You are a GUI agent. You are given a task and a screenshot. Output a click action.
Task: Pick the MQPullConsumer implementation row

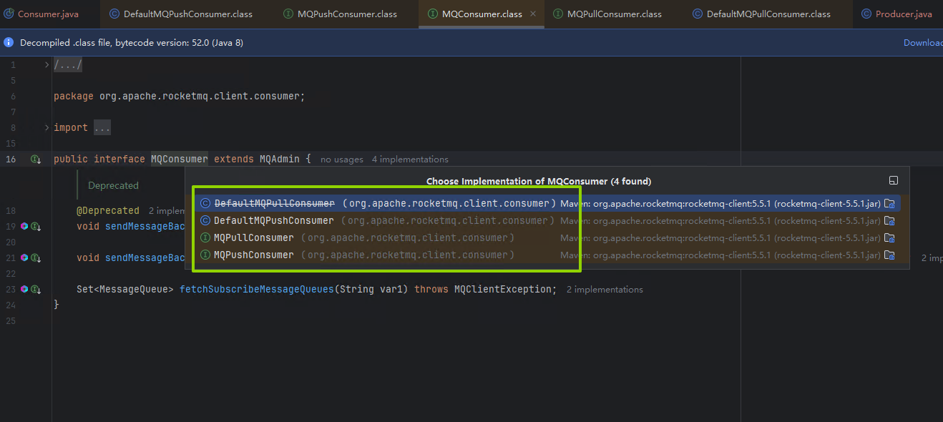pos(547,237)
